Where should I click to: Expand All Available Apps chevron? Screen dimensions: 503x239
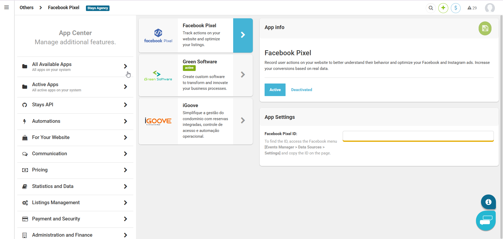(125, 66)
